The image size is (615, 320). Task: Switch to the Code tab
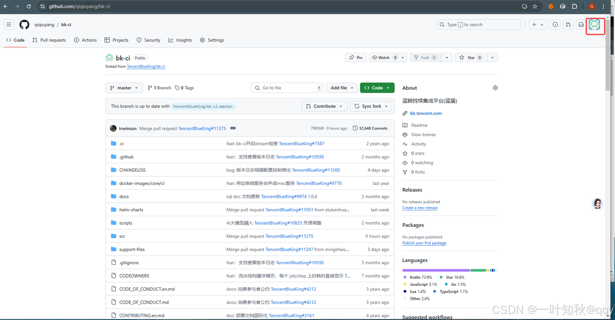15,40
